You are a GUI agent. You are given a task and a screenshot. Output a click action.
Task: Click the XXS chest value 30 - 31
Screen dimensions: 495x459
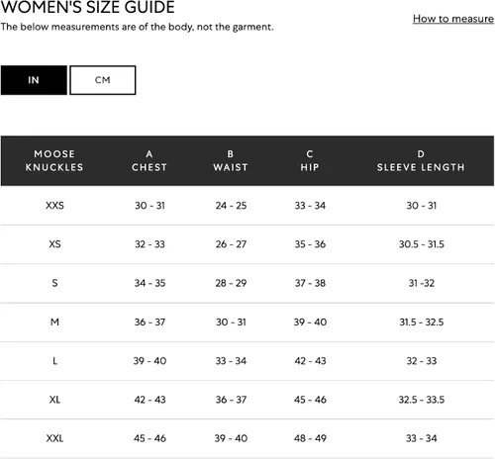pyautogui.click(x=149, y=206)
